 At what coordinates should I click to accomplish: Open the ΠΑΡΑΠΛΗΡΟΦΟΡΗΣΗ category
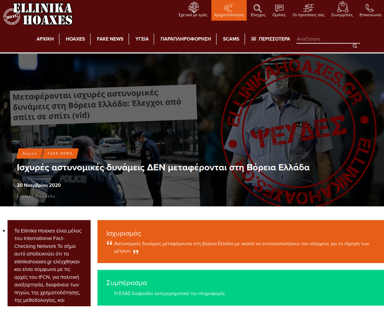click(186, 39)
